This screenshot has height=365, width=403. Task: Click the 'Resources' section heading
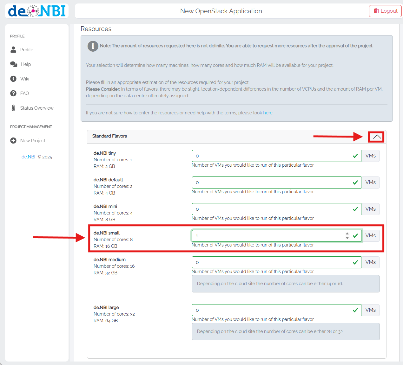click(x=96, y=29)
